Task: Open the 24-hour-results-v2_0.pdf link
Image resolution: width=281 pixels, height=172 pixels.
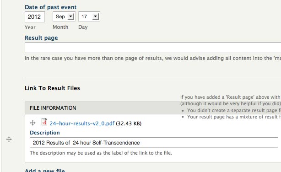Action: [82, 124]
